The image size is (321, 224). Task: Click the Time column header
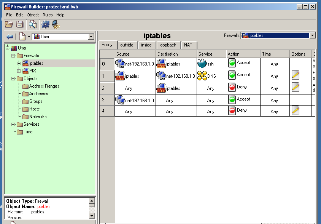tap(275, 54)
